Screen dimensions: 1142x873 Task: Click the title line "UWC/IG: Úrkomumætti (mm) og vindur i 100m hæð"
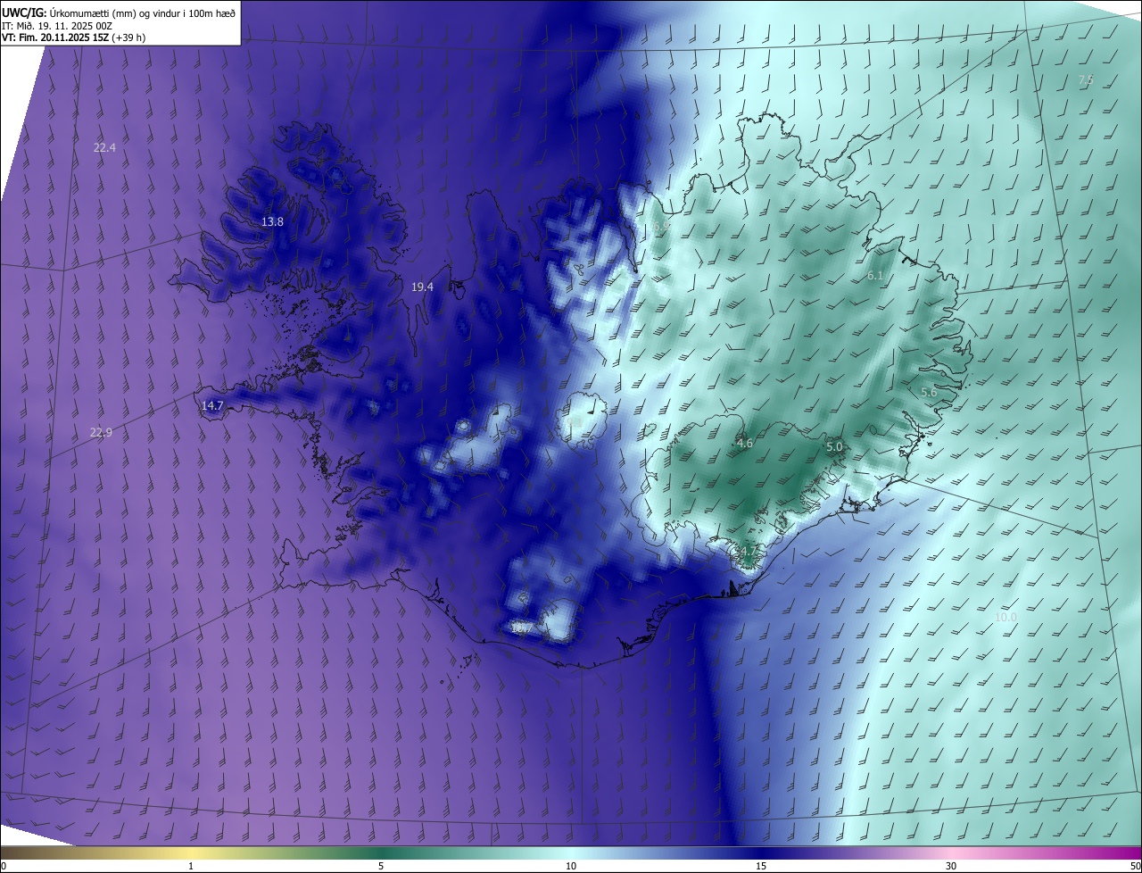(119, 12)
